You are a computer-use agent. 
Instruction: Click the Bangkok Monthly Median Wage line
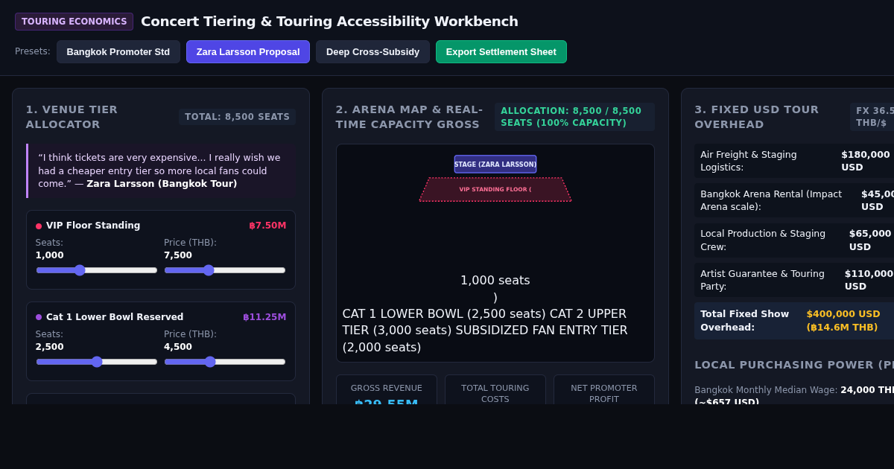click(794, 396)
